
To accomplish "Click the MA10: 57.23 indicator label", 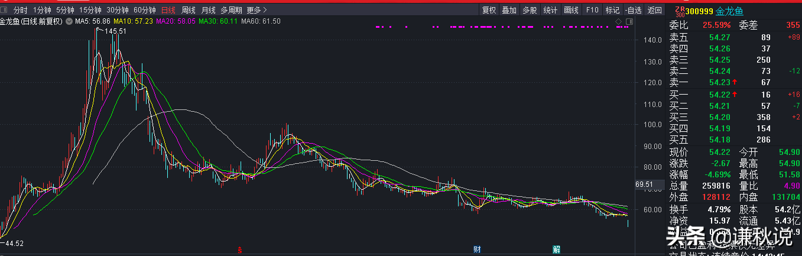I will point(134,21).
